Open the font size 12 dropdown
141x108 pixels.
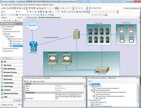pos(28,12)
